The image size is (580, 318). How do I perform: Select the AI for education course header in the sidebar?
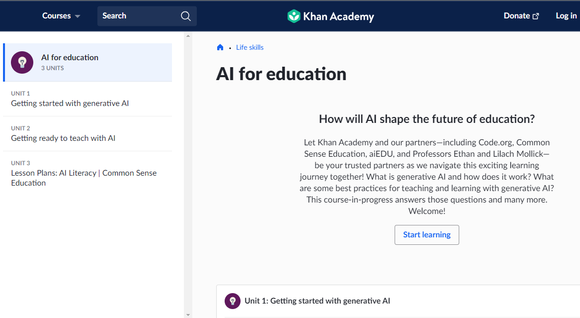click(87, 62)
